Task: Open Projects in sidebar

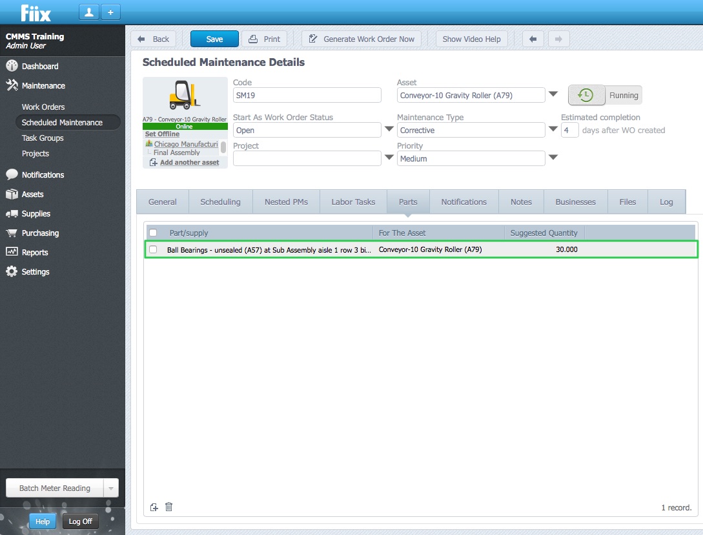Action: (x=36, y=154)
